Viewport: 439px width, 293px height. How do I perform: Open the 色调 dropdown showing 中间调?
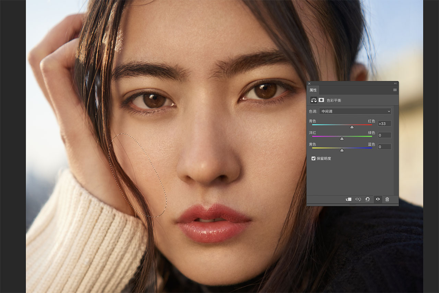tap(355, 111)
